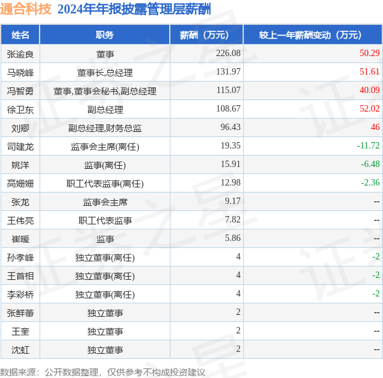Viewport: 383px width, 378px height.
Task: Click the 职务 column header
Action: pos(105,35)
